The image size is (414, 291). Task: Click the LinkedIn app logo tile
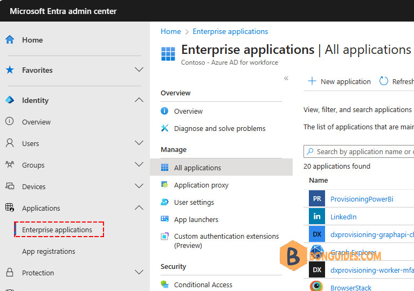click(317, 216)
